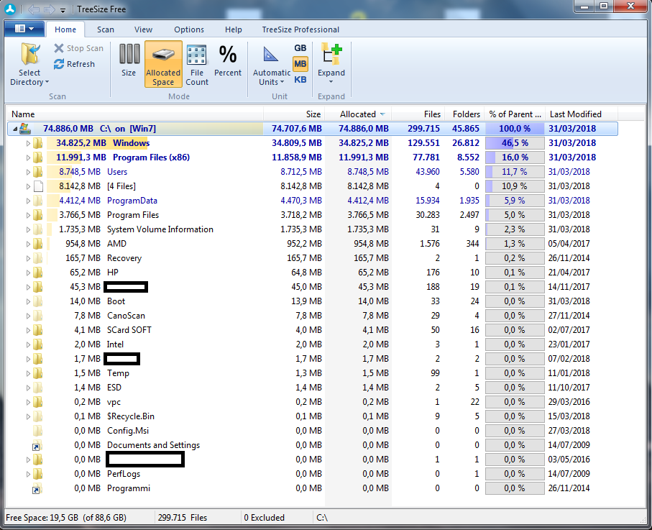Expand the Windows folder

28,144
